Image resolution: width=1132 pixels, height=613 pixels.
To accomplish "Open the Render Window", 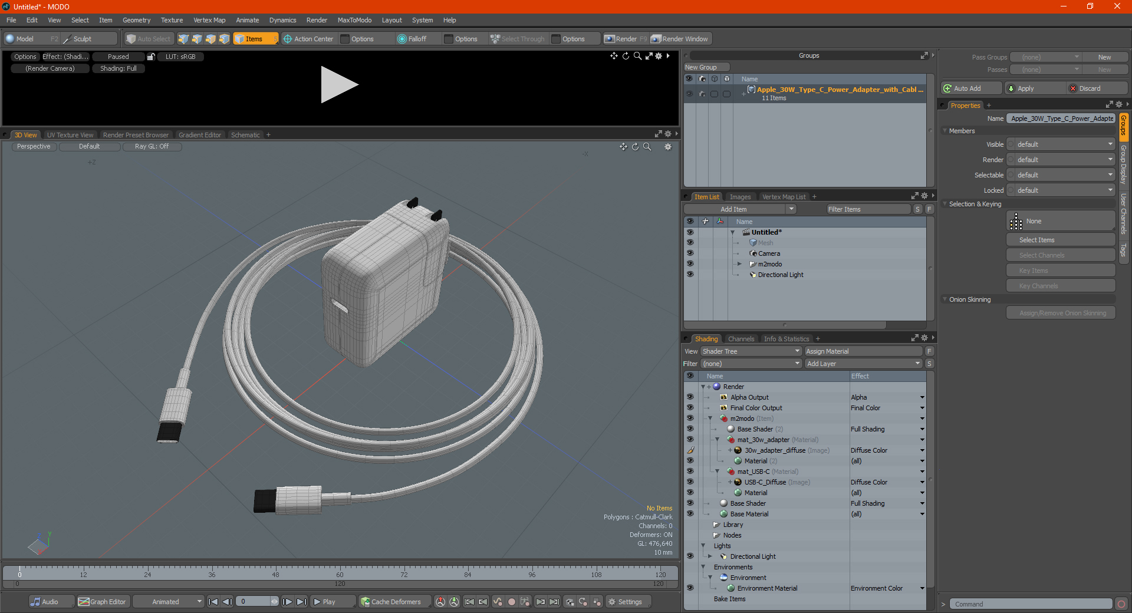I will pos(680,39).
